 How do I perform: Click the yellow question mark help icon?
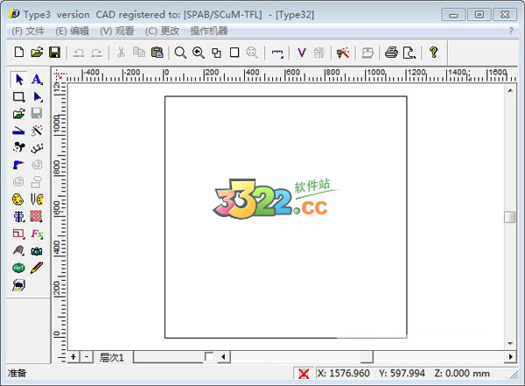(434, 53)
